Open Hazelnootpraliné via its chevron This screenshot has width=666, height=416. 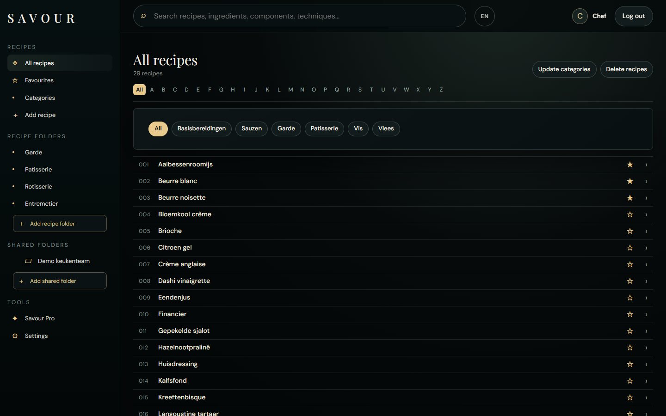(646, 348)
